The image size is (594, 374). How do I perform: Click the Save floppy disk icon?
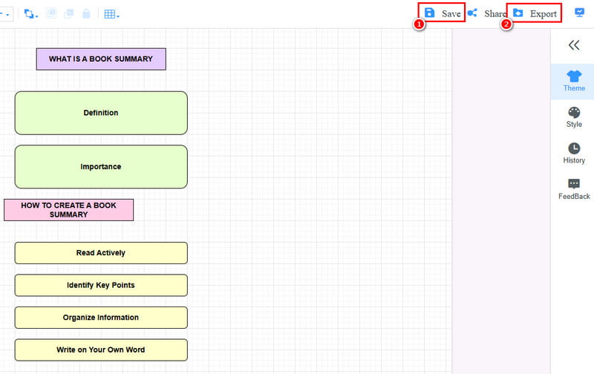point(429,13)
